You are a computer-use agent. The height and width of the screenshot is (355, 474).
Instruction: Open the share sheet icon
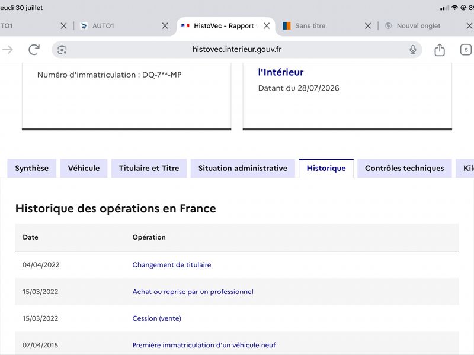[x=440, y=50]
